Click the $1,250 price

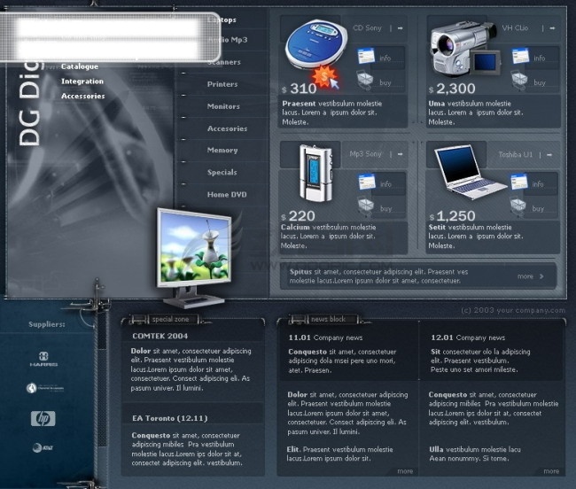(x=452, y=216)
